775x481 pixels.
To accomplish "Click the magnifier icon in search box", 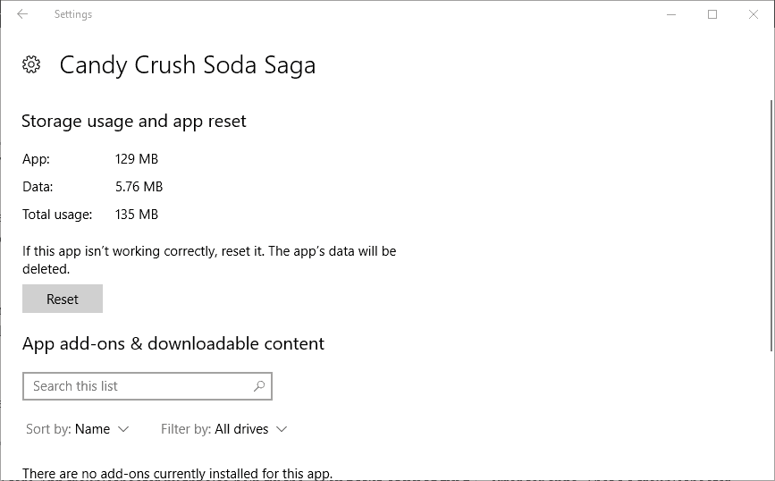I will (259, 386).
